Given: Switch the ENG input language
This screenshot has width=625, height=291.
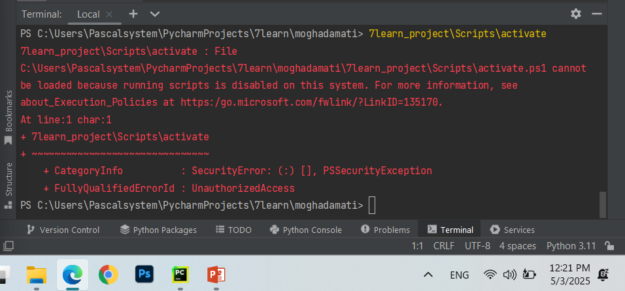Looking at the screenshot, I should pyautogui.click(x=459, y=275).
